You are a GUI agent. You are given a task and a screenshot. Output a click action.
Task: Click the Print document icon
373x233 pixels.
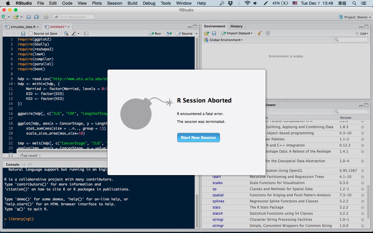46,17
